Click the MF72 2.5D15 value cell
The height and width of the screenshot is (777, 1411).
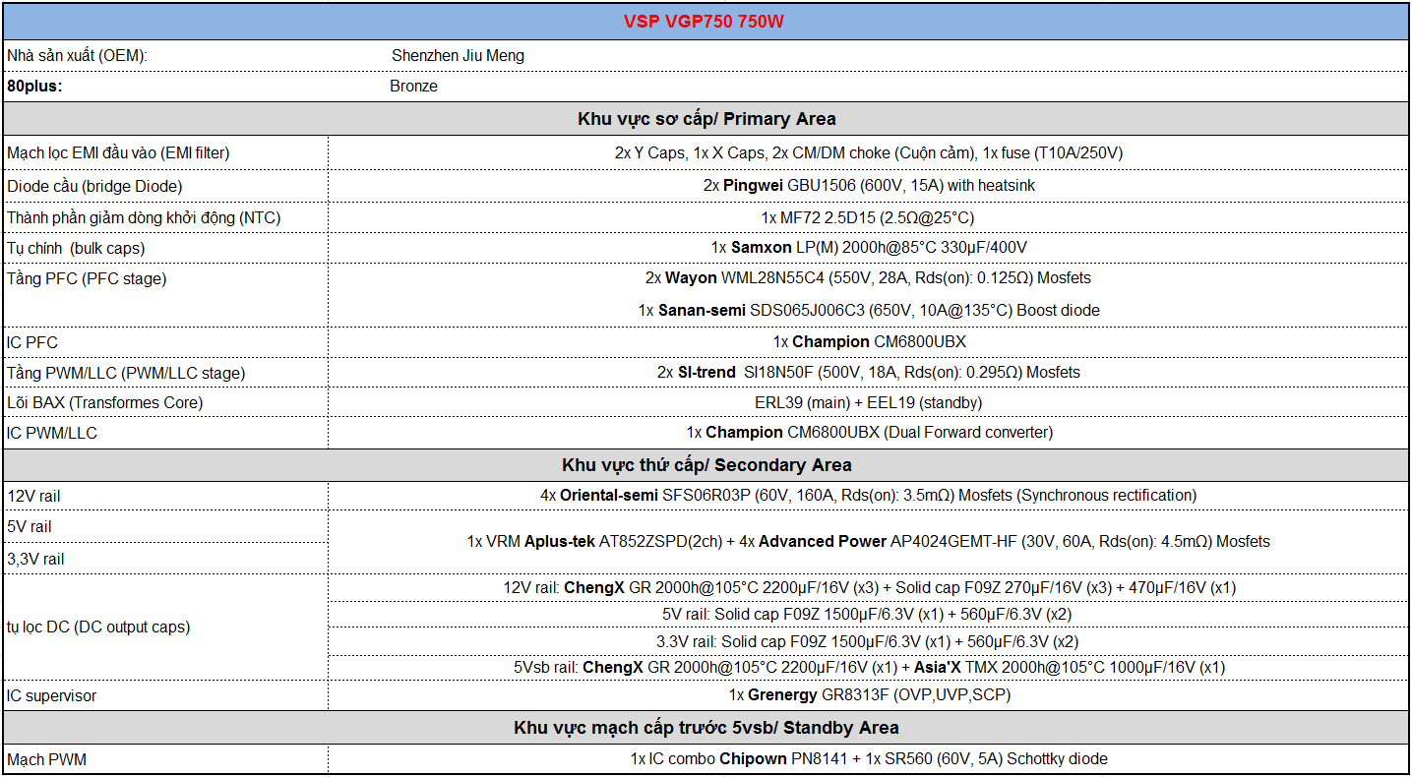[x=868, y=217]
